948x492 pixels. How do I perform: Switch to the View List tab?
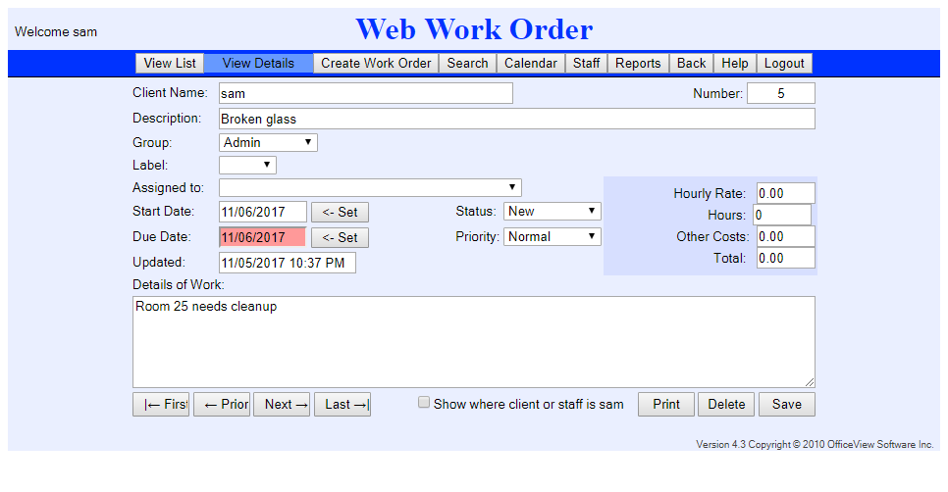coord(170,63)
